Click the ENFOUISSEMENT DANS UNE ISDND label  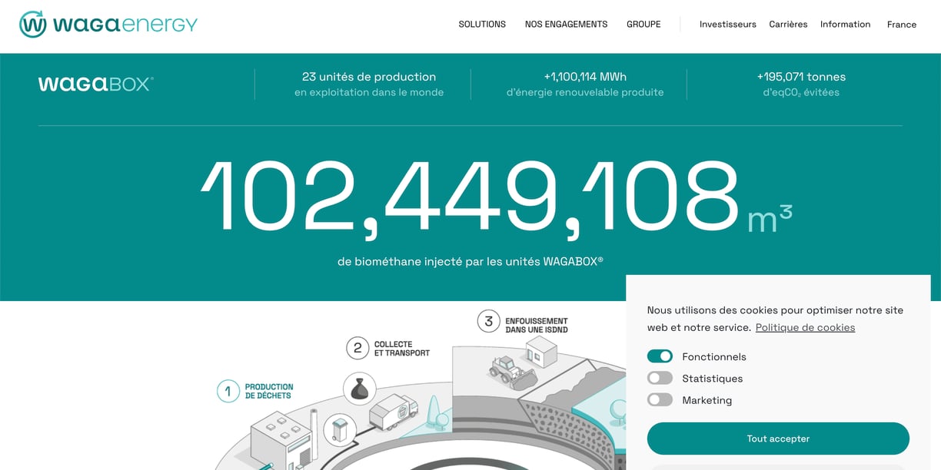tap(537, 325)
